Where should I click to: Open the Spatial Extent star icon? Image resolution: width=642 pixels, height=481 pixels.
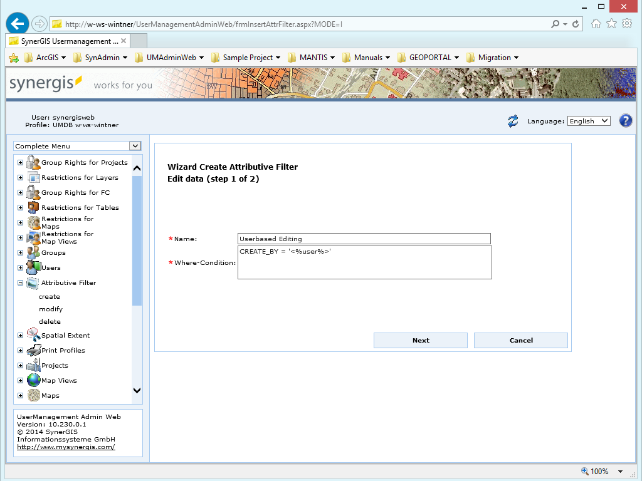32,335
